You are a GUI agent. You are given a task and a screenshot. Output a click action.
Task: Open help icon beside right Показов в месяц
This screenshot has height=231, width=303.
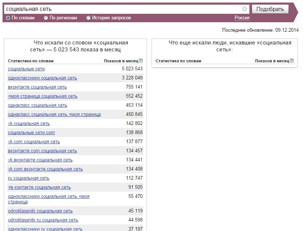292,60
